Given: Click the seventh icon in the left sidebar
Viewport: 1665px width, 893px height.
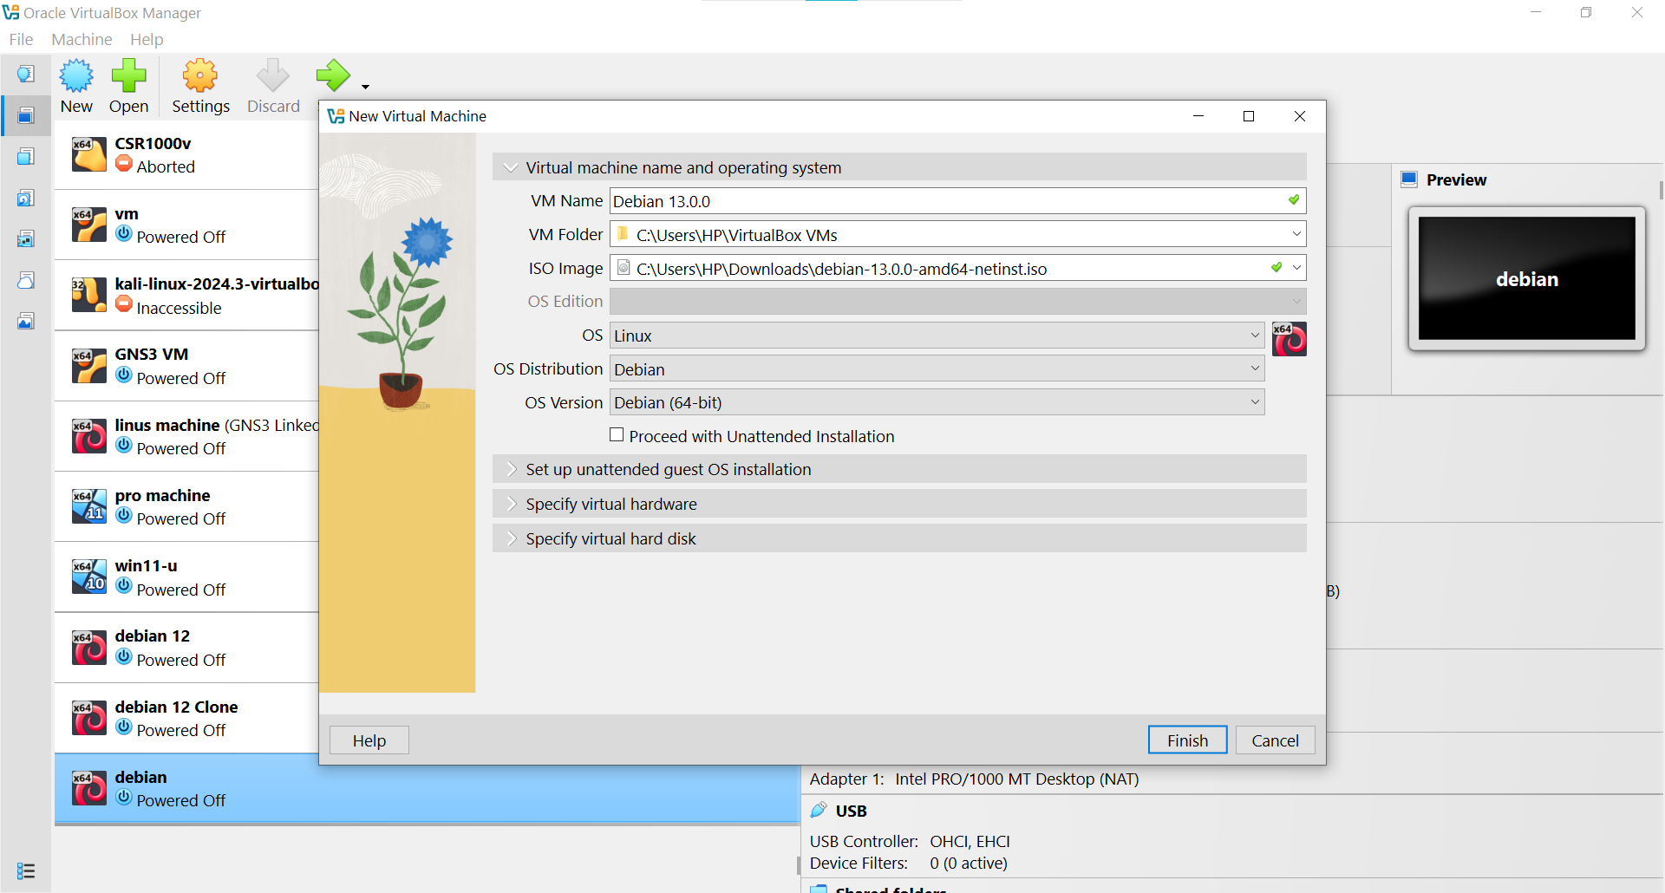Looking at the screenshot, I should tap(26, 321).
